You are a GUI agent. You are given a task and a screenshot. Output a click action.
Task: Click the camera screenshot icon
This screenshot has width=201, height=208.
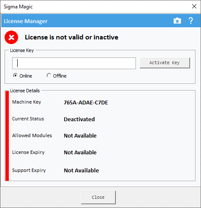pyautogui.click(x=177, y=21)
